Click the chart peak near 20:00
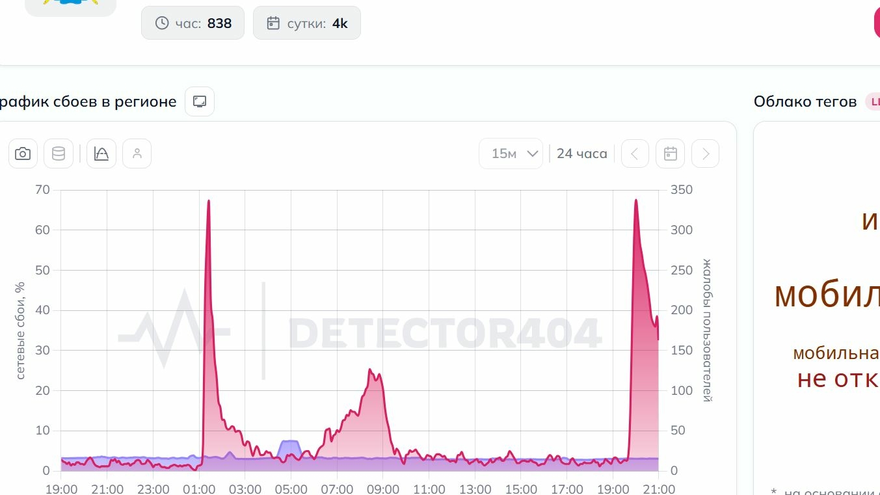Screen dimensions: 880x495 (635, 200)
